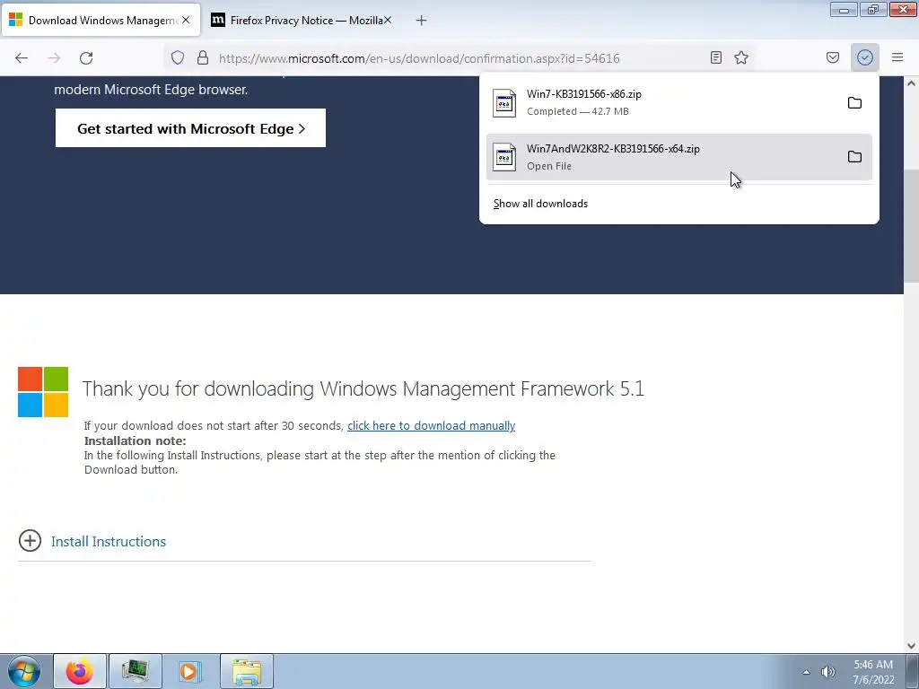The image size is (919, 689).
Task: Open the Windows Start menu
Action: (x=24, y=671)
